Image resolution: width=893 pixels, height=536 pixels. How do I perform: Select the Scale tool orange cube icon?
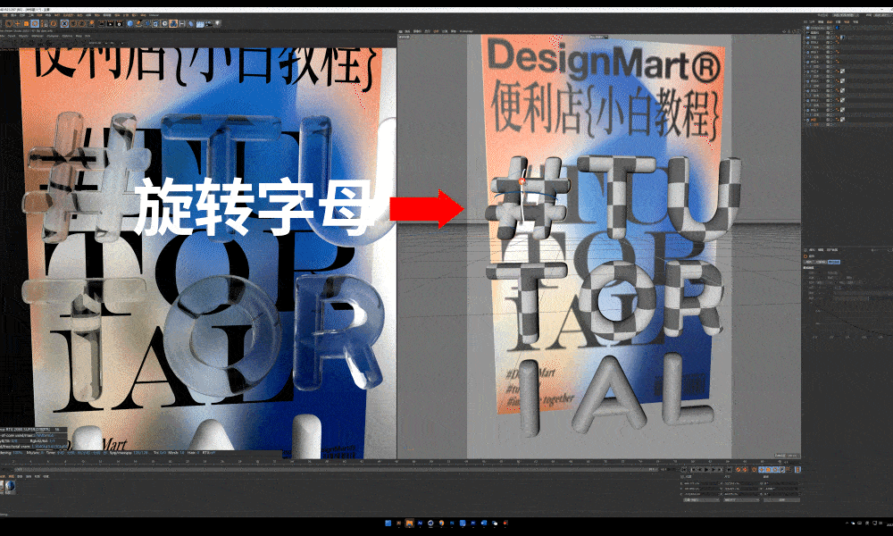(x=26, y=23)
